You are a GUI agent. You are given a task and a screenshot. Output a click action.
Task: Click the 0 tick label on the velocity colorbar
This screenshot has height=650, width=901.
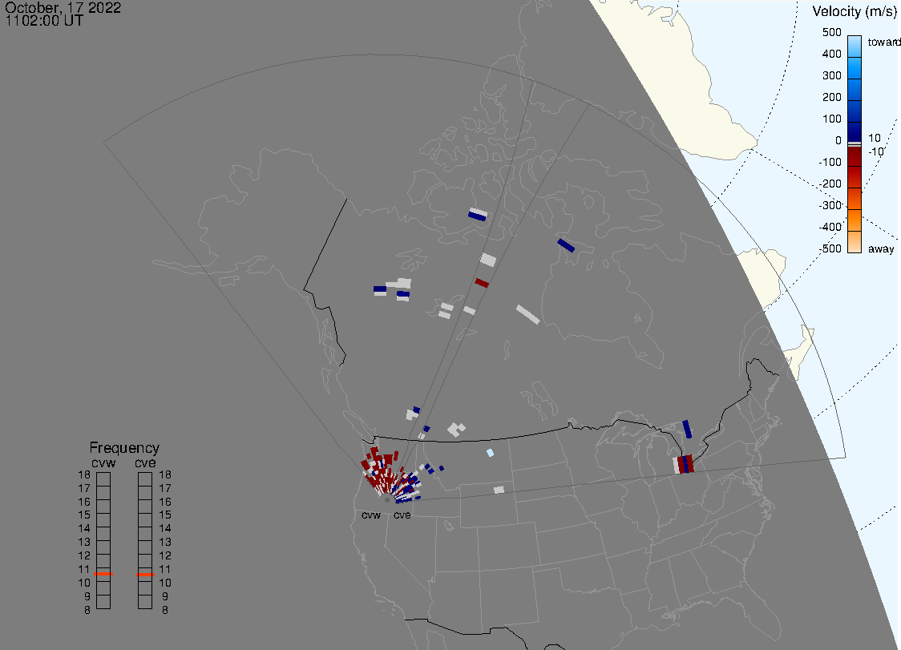(838, 141)
